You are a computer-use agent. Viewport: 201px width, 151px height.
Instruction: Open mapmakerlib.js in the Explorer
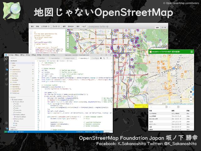pos(22,89)
